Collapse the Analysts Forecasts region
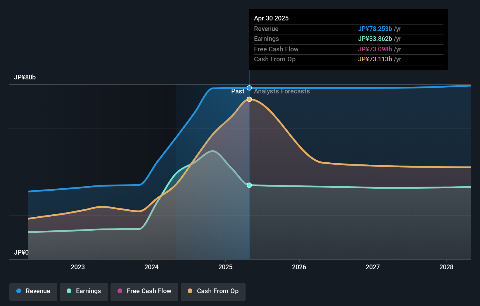Screen dimensions: 480x306 pyautogui.click(x=282, y=91)
